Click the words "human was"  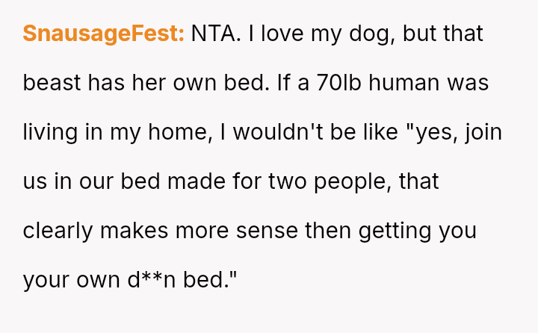pyautogui.click(x=429, y=83)
